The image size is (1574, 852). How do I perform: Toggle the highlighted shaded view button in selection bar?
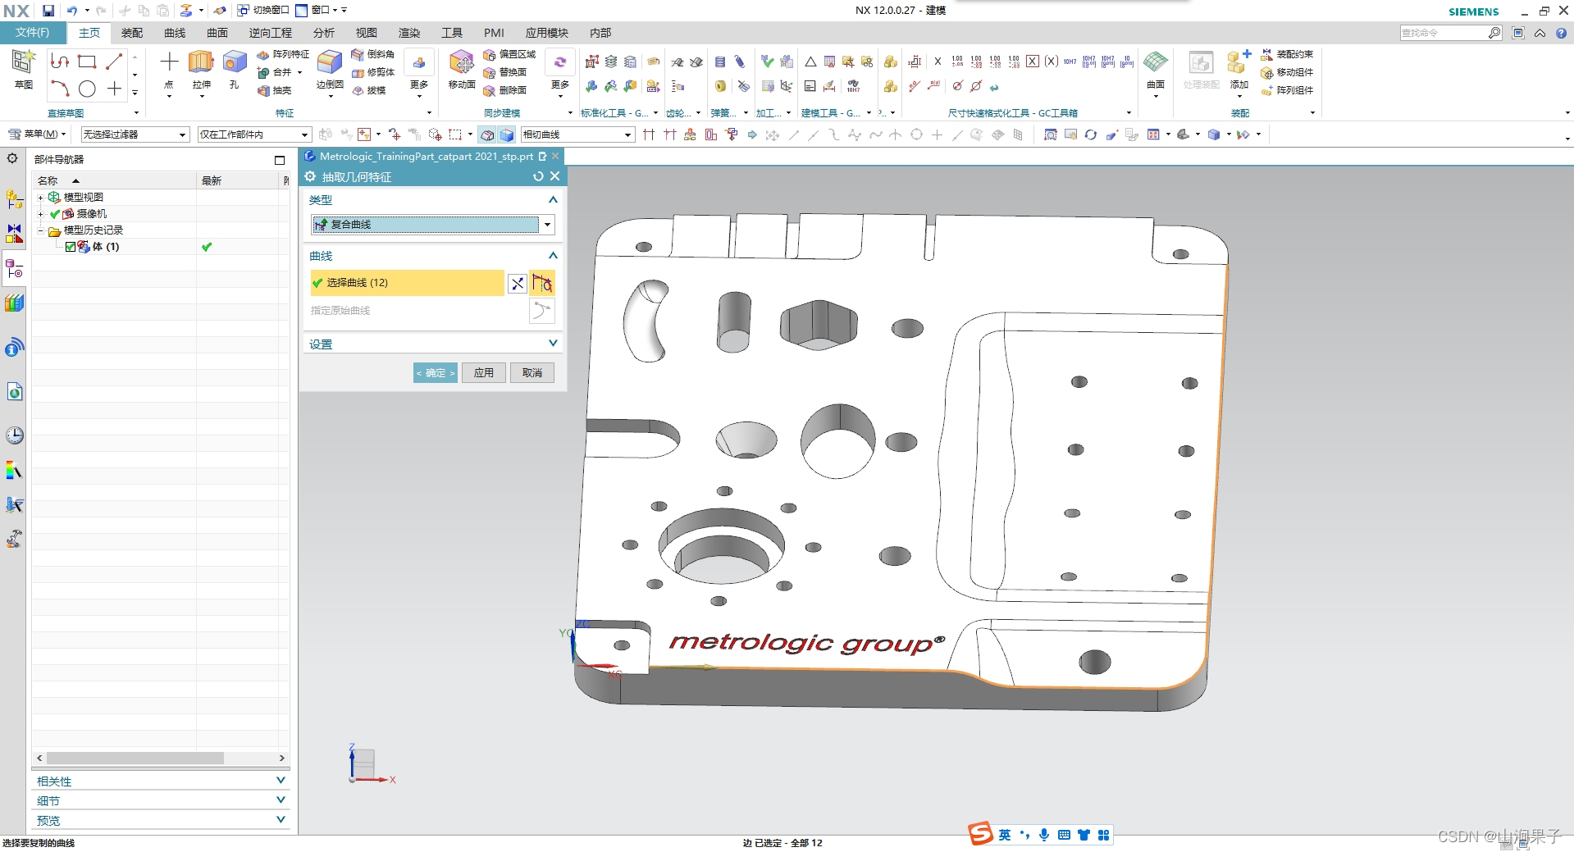point(487,134)
